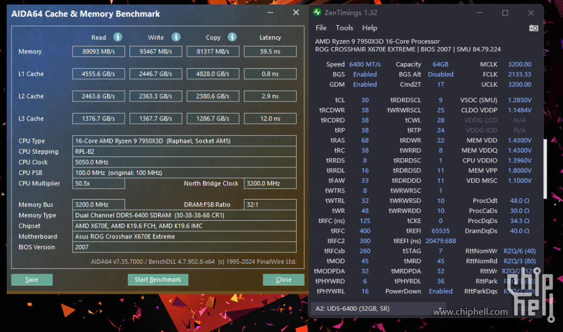
Task: Click the Close button in AIDA64 window
Action: tap(284, 279)
